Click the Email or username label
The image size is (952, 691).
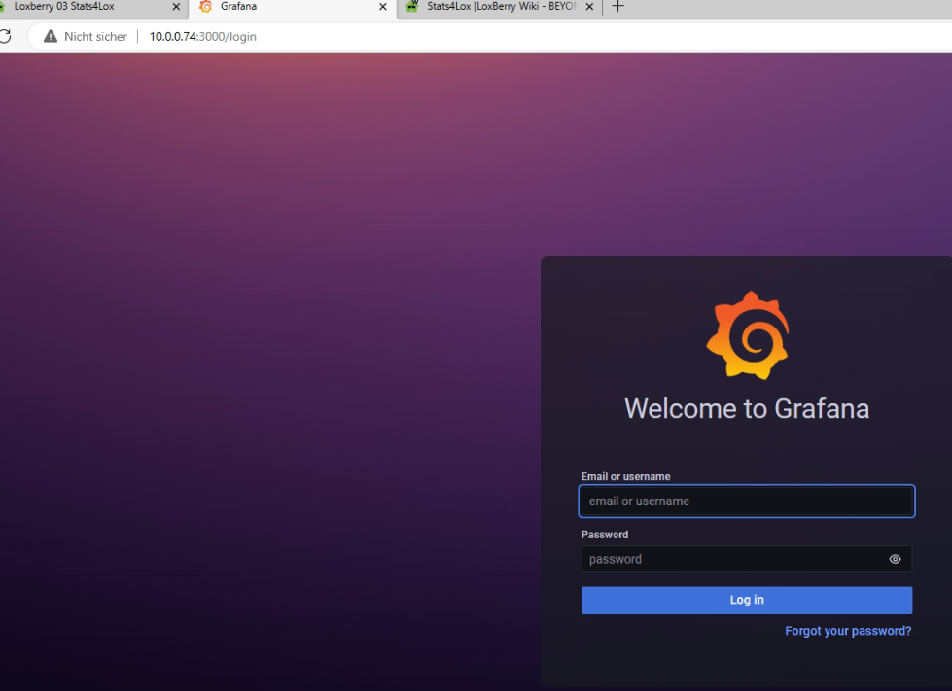[626, 477]
